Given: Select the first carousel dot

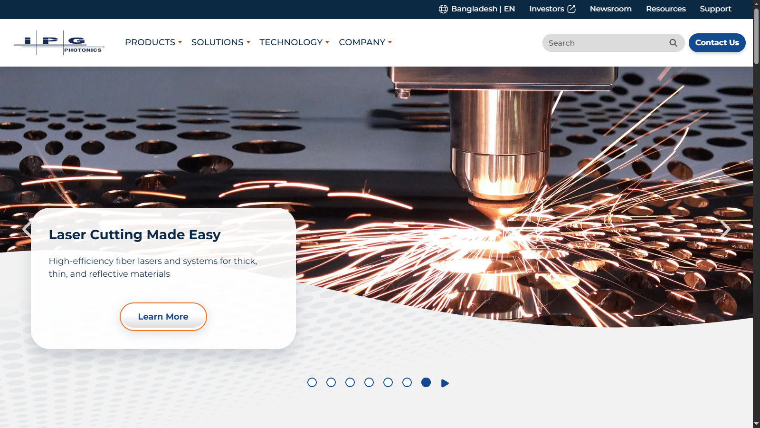Looking at the screenshot, I should click(x=312, y=382).
